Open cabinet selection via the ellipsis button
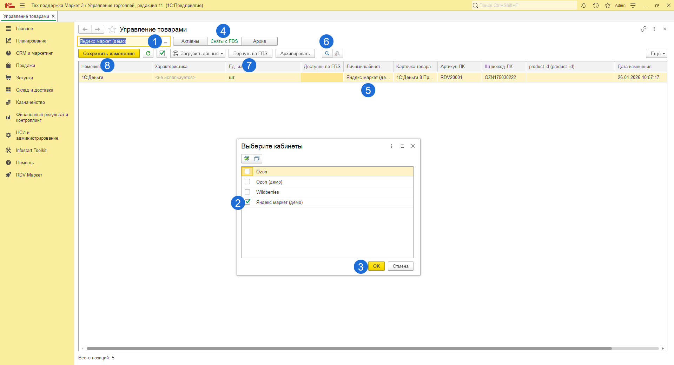 166,41
